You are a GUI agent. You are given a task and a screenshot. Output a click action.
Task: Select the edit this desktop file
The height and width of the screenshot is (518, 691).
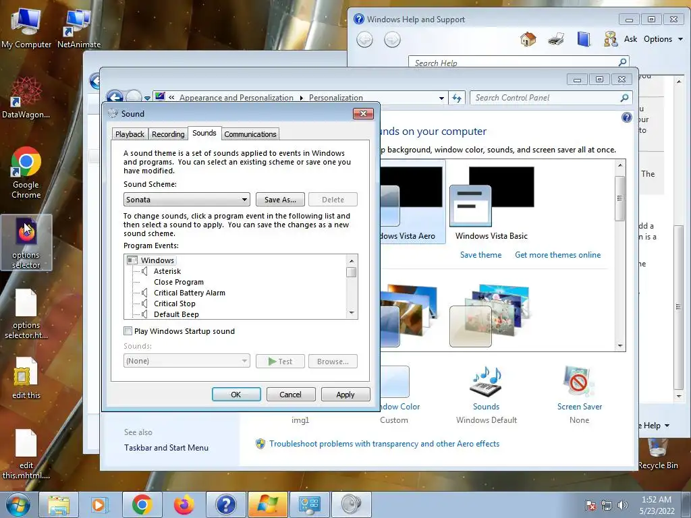click(x=26, y=378)
